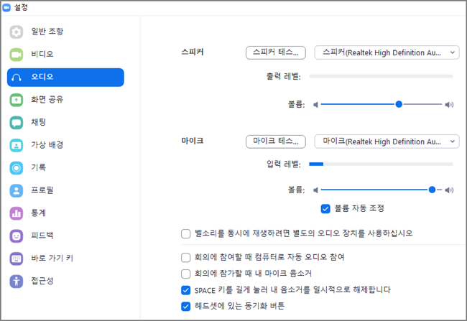
Task: Click the 채팅 speech bubble icon
Action: point(17,122)
